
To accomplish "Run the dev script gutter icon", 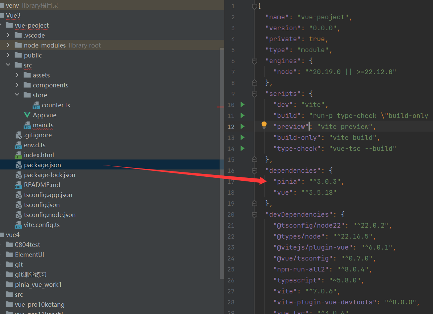I will [242, 105].
